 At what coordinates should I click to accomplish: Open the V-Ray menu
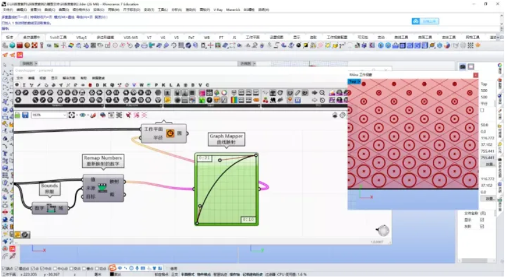[x=218, y=10]
